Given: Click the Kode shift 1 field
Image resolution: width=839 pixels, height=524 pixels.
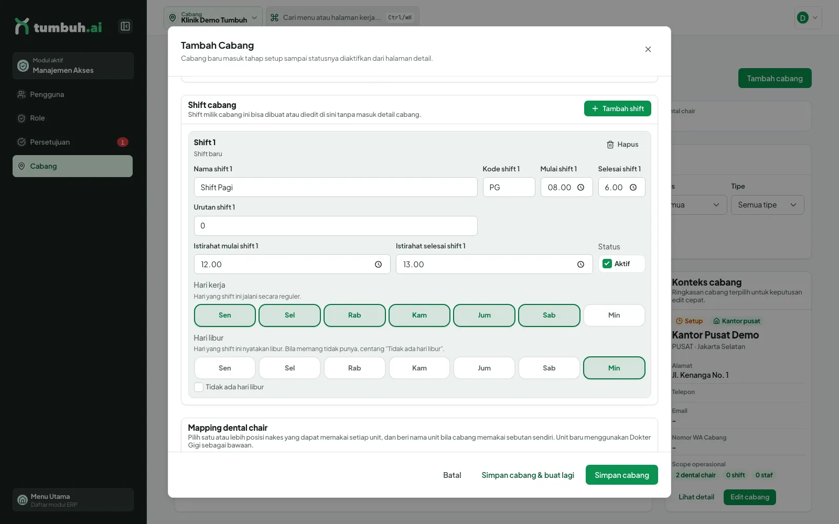Looking at the screenshot, I should [x=509, y=188].
